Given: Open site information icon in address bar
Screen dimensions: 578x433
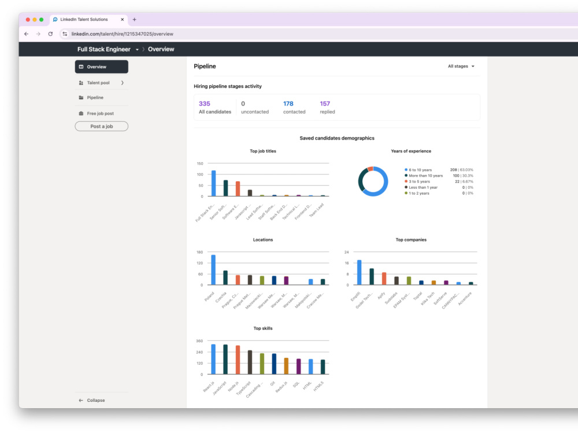Looking at the screenshot, I should click(65, 34).
